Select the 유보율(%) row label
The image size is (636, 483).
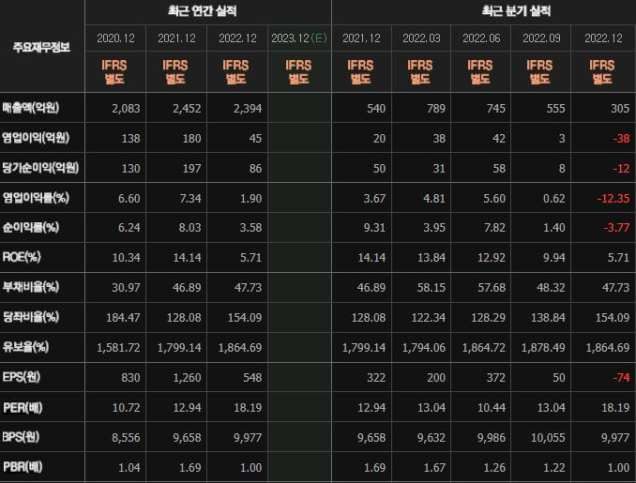tap(25, 347)
